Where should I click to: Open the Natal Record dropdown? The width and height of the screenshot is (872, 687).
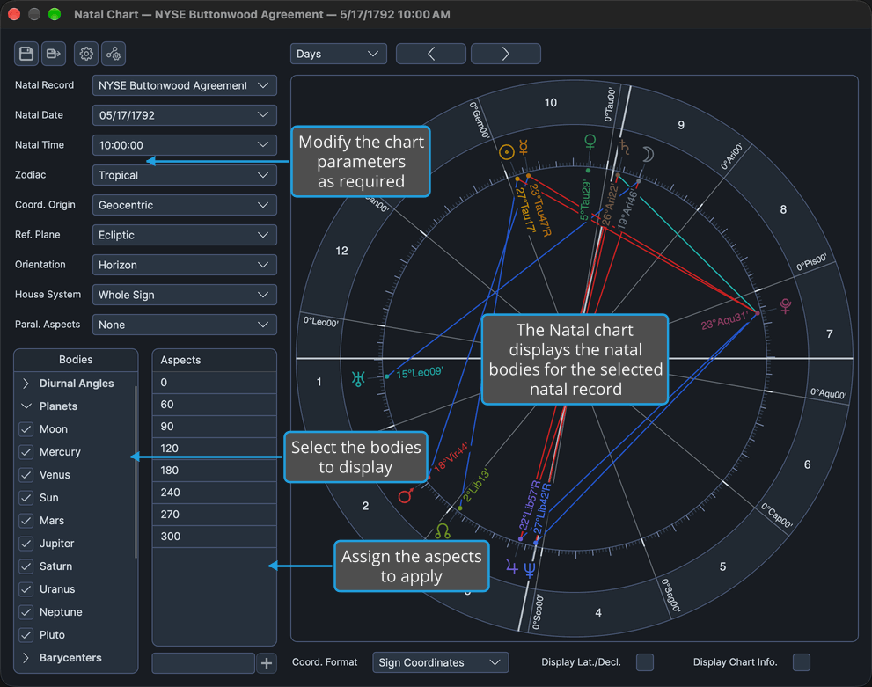pos(185,85)
